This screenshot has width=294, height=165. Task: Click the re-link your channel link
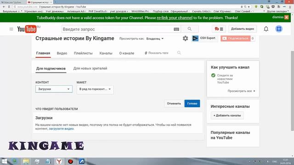coord(175,18)
